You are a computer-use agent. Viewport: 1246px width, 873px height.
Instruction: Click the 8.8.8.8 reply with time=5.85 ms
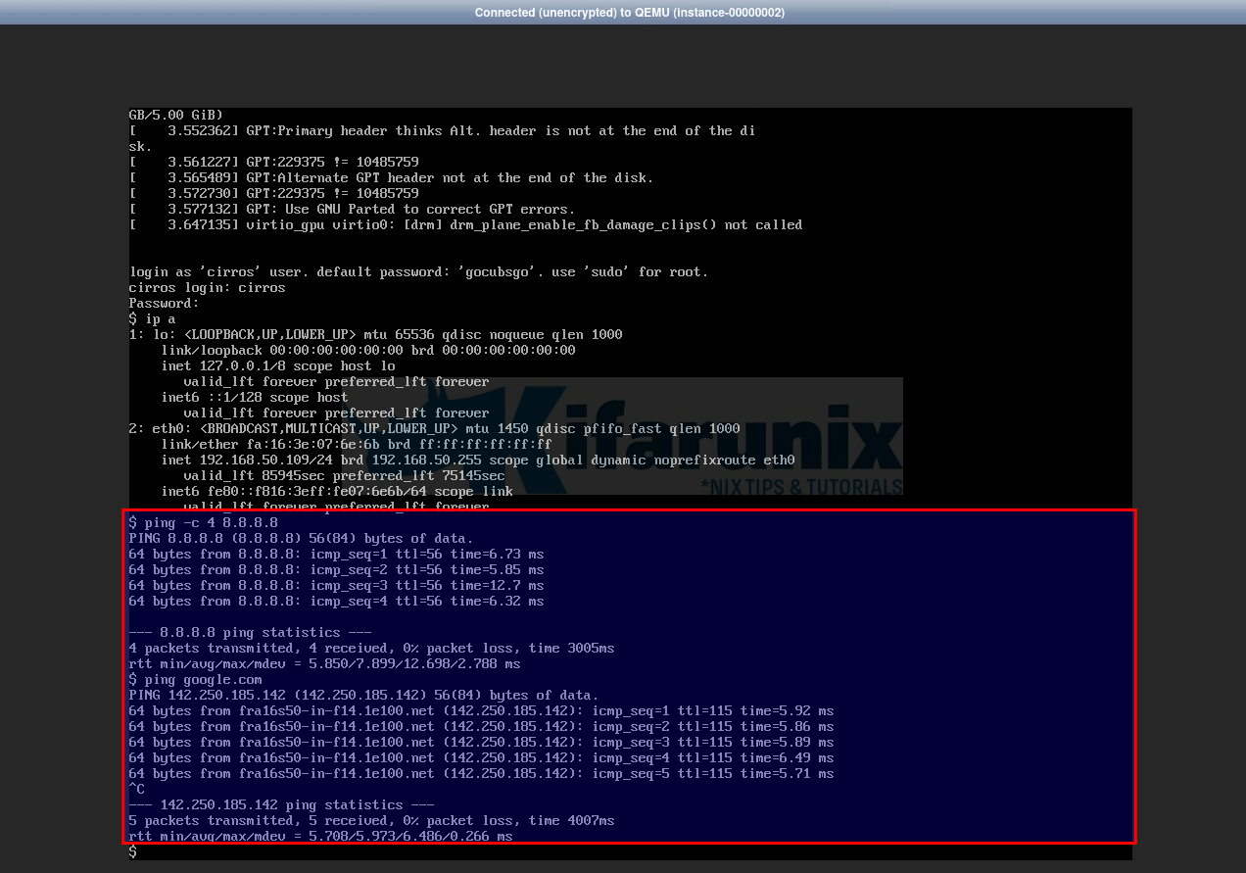[336, 570]
